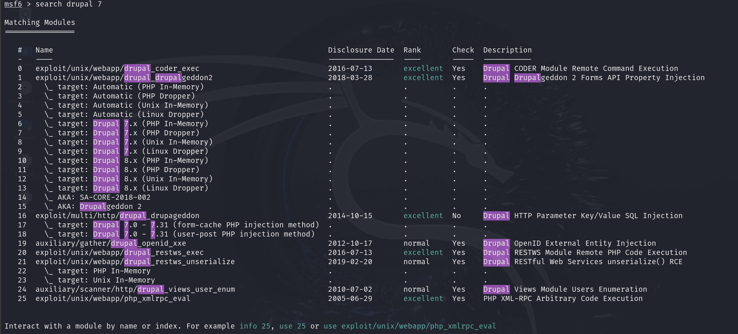Click the 'Rank' column header
The height and width of the screenshot is (334, 738).
point(412,50)
